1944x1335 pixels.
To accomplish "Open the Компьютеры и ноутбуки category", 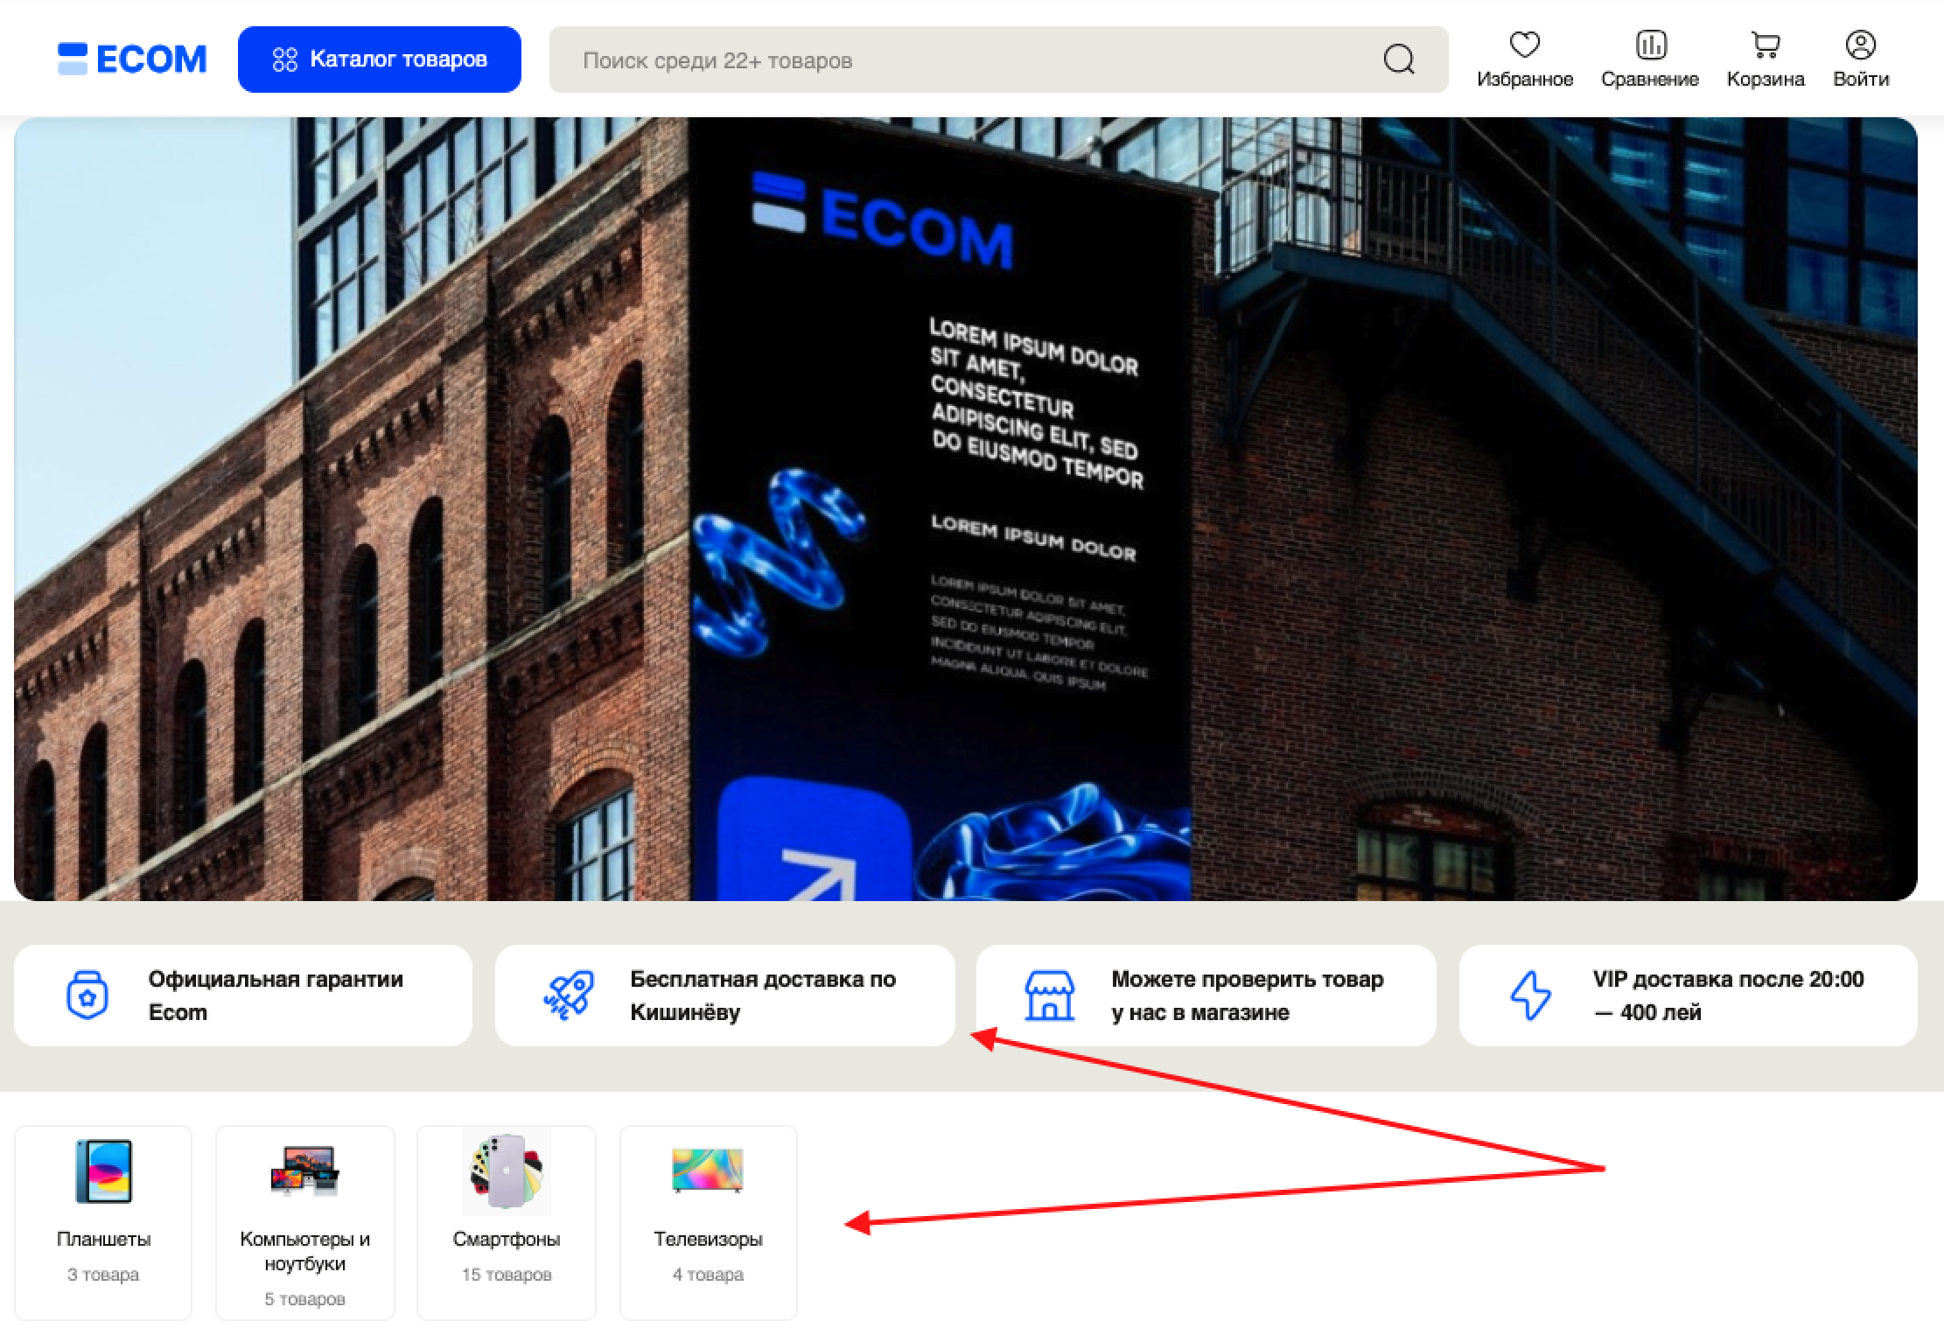I will click(304, 1221).
